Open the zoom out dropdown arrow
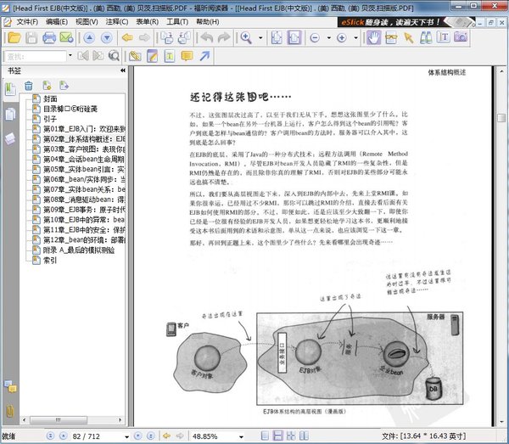 click(328, 38)
